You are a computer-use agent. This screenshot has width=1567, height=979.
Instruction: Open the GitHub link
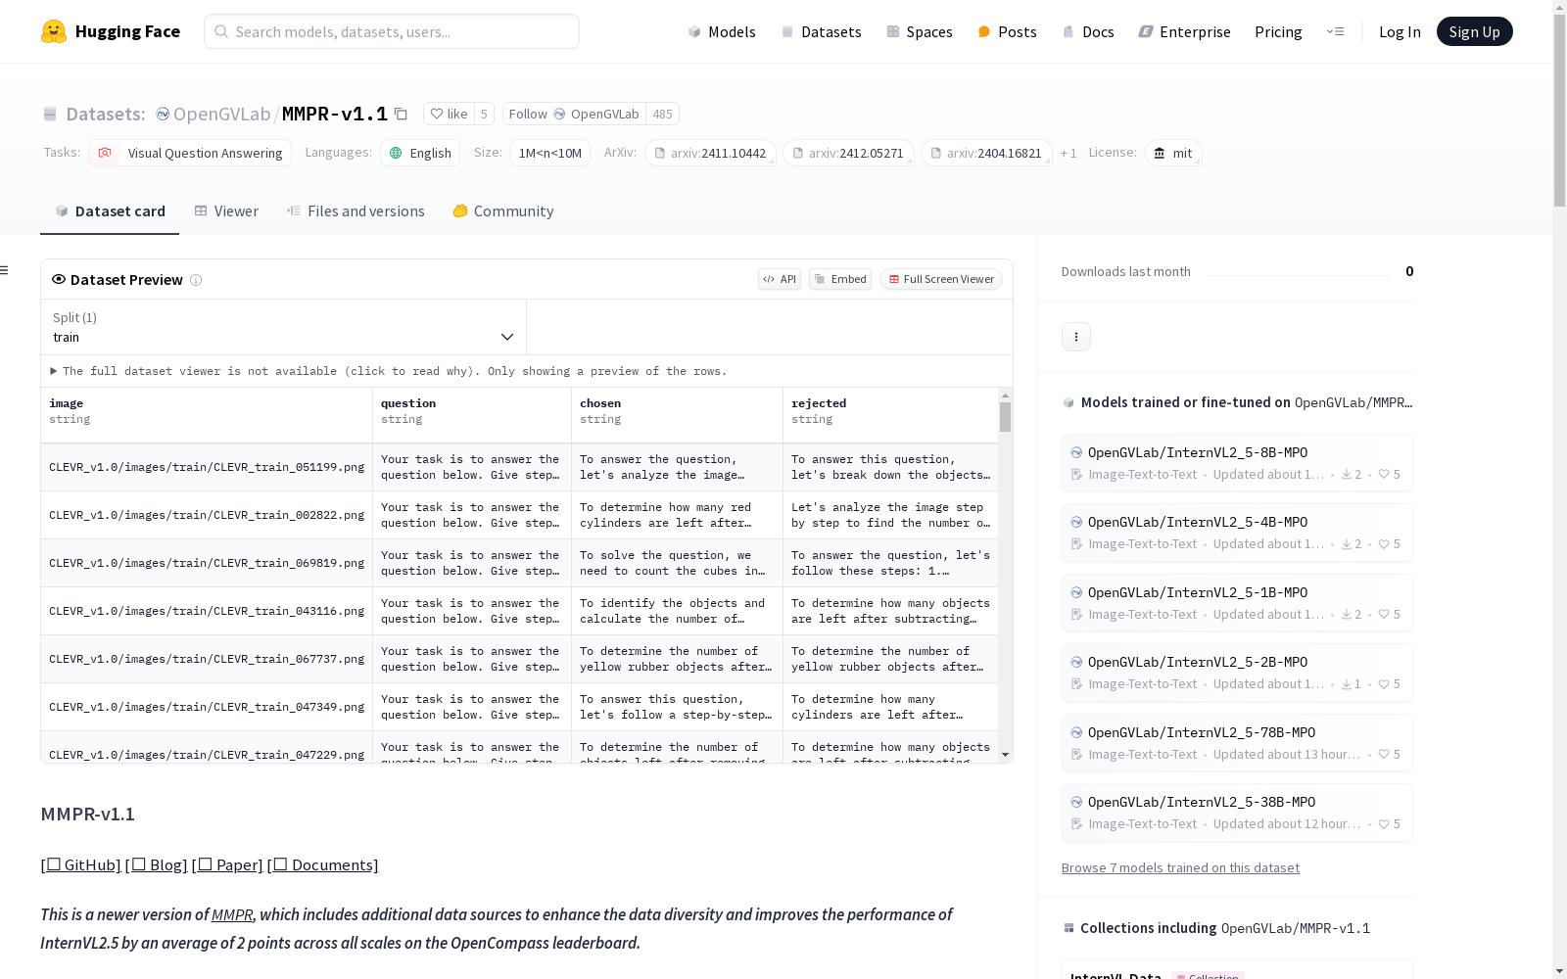point(81,864)
